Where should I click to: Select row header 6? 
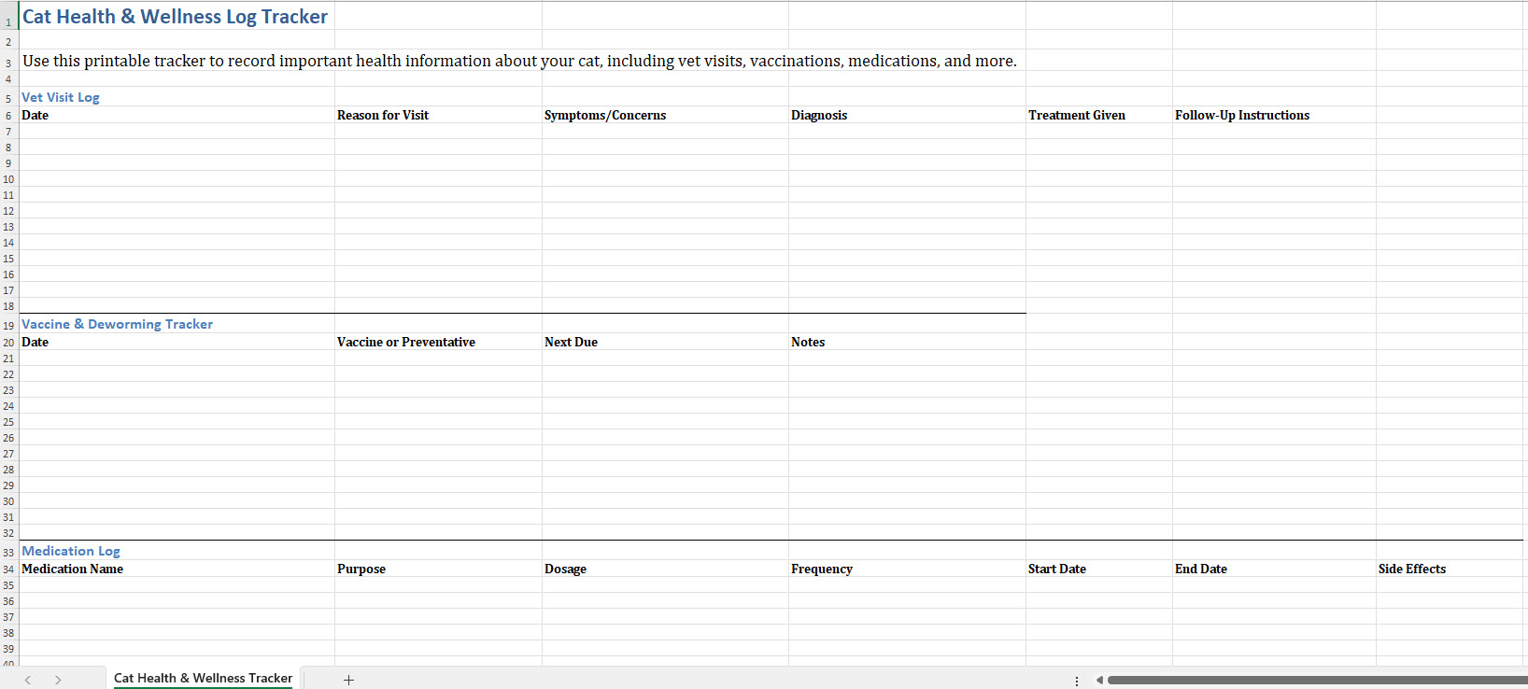[8, 116]
